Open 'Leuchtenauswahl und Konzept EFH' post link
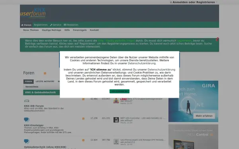Viewport: 239px width, 149px height. point(143,140)
